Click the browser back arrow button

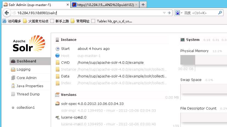point(7,13)
